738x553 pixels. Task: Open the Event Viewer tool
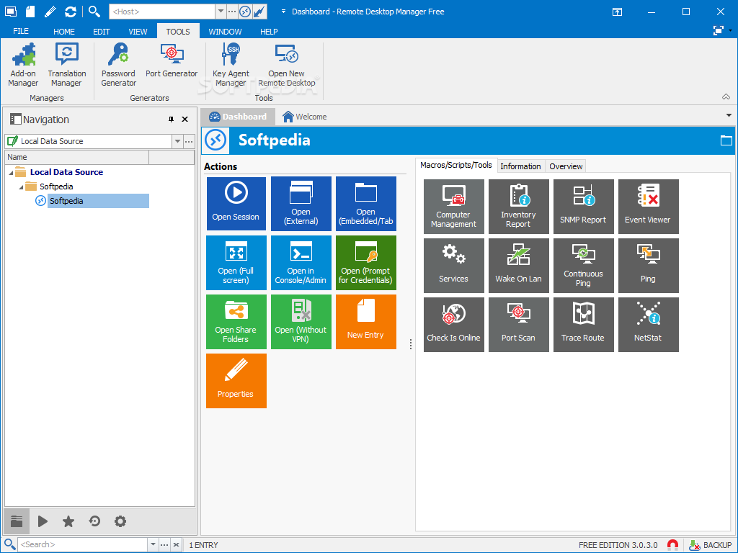pos(648,207)
